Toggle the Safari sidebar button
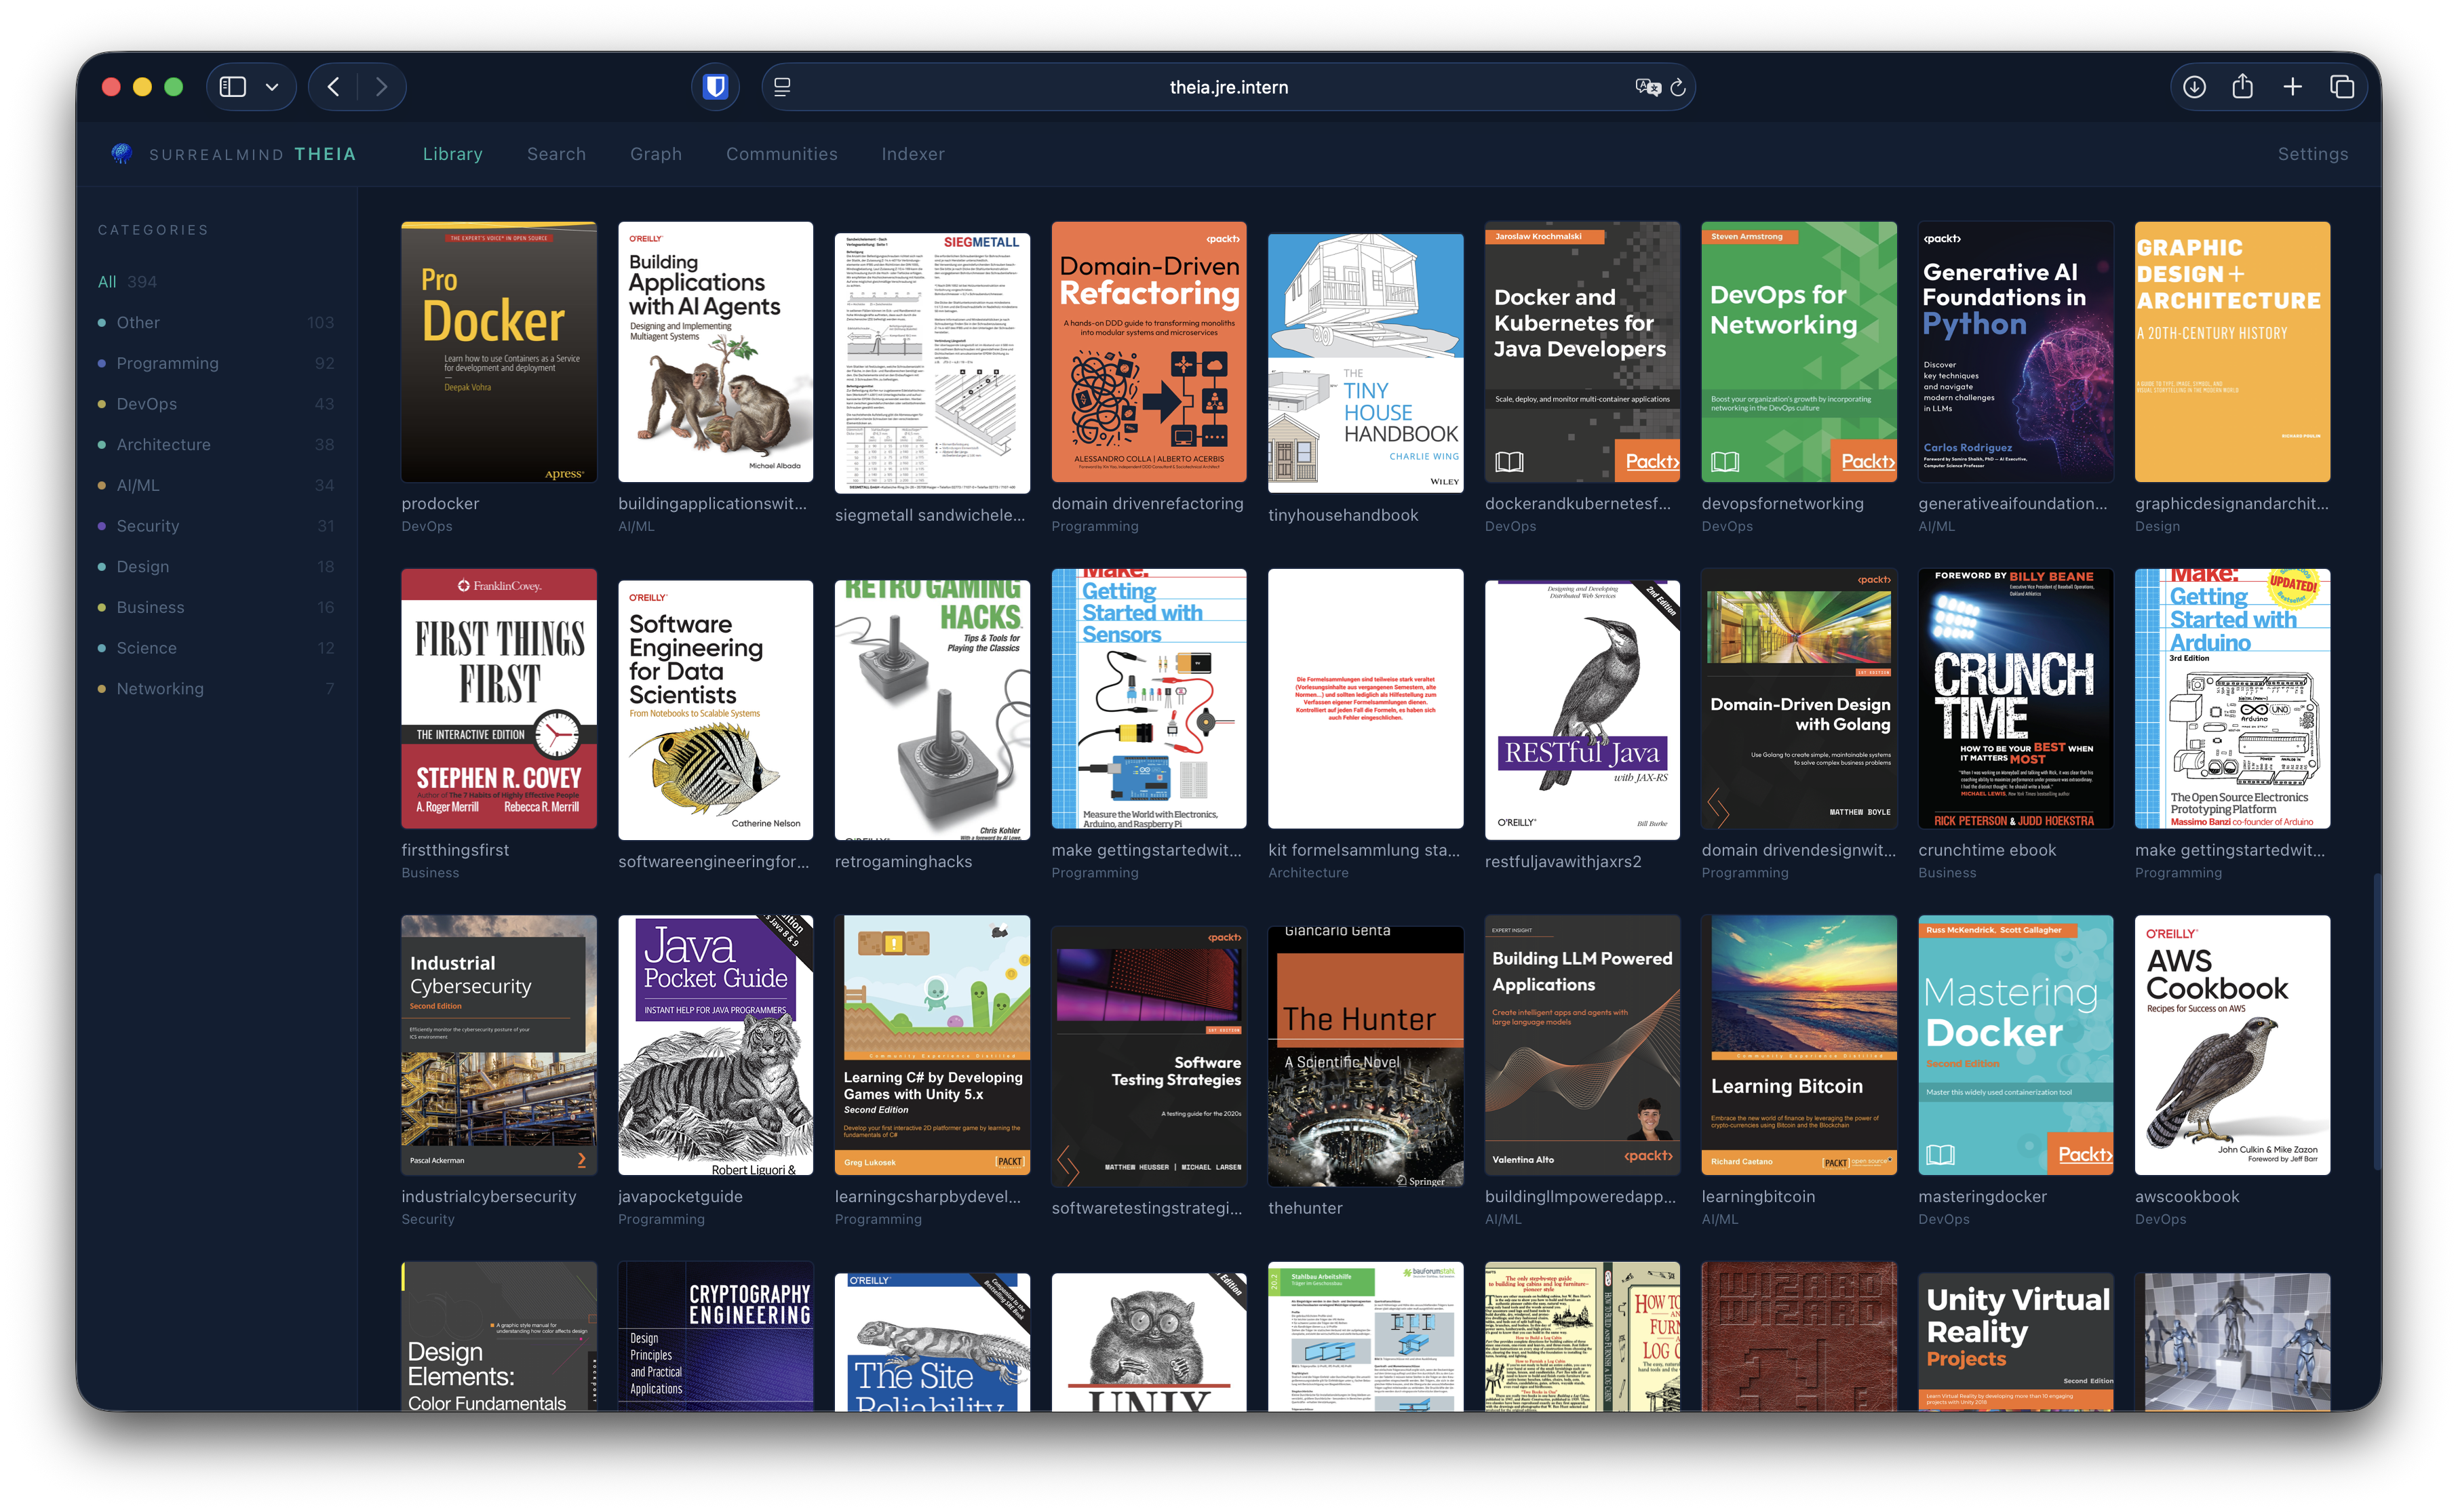Viewport: 2458px width, 1512px height. [x=233, y=87]
